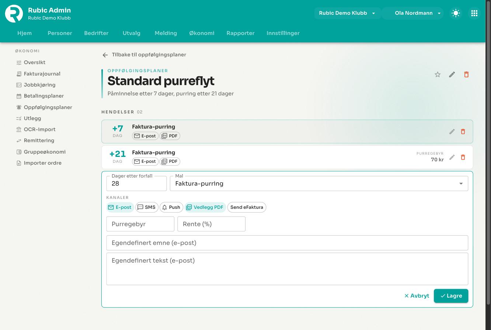Click the Rubic Admin logo

point(14,14)
